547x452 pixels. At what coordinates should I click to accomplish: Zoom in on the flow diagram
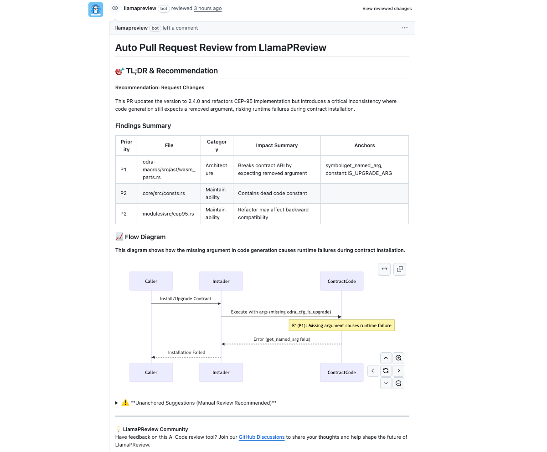coord(398,358)
